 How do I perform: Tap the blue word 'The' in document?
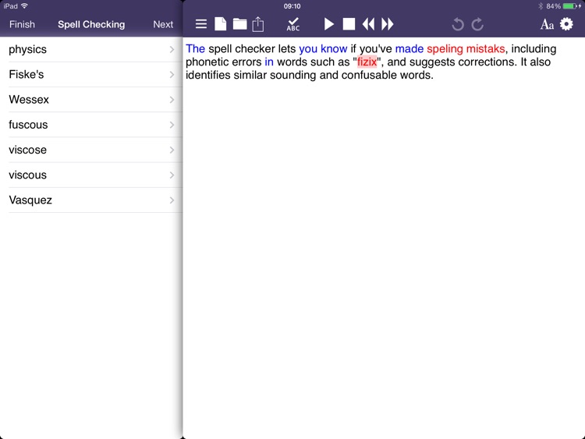196,49
